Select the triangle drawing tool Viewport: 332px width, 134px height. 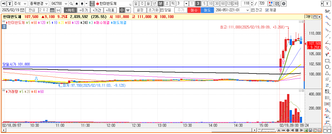point(327,73)
